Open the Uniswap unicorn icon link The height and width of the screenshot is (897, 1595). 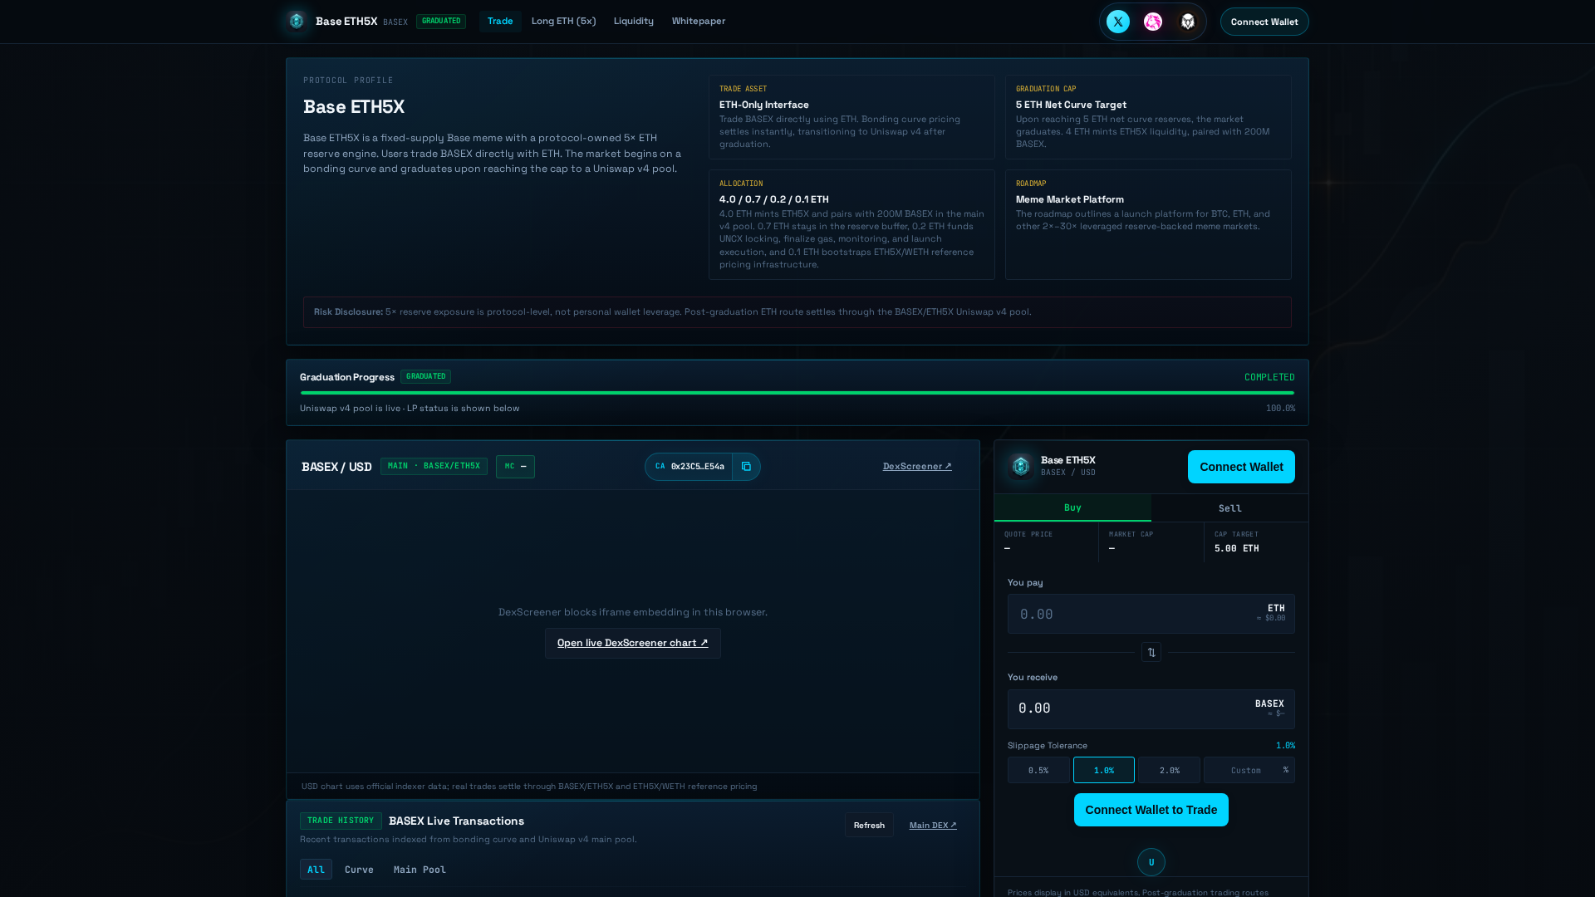click(x=1153, y=22)
